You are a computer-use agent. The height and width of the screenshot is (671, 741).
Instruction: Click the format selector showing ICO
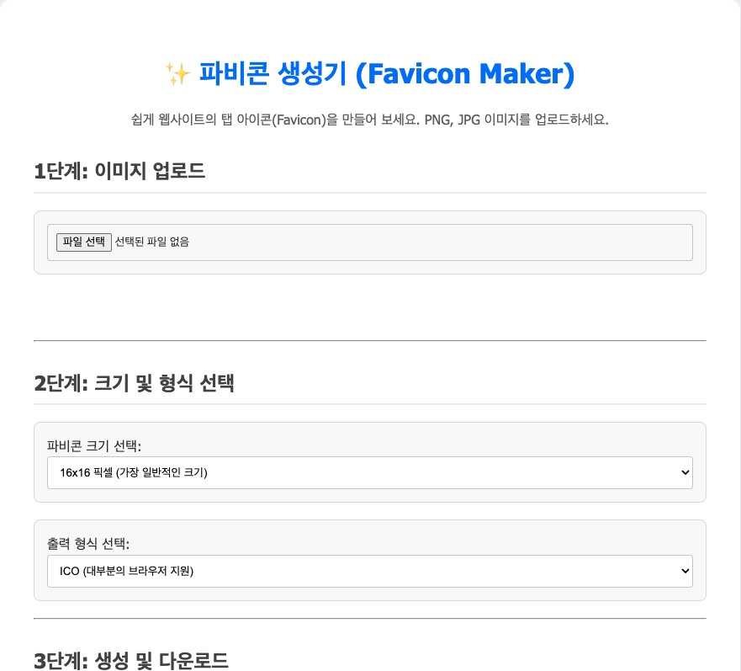click(370, 571)
